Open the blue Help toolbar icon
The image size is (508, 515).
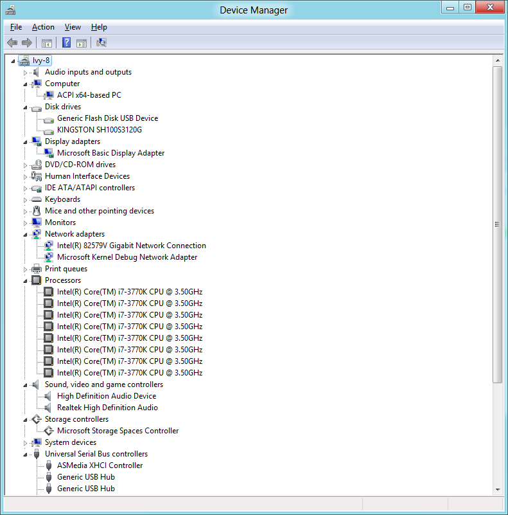pos(66,42)
